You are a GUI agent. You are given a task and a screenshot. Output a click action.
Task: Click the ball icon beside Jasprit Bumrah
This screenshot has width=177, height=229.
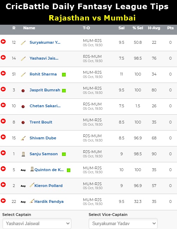[23, 91]
